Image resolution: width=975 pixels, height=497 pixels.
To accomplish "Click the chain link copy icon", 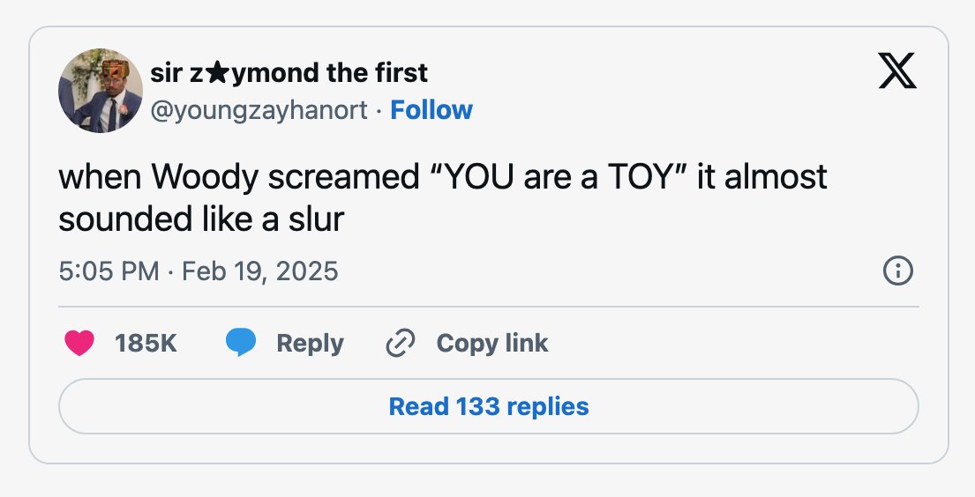I will coord(401,344).
